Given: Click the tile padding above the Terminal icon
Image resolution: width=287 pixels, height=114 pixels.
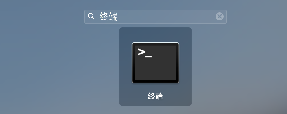Looking at the screenshot, I should 156,35.
